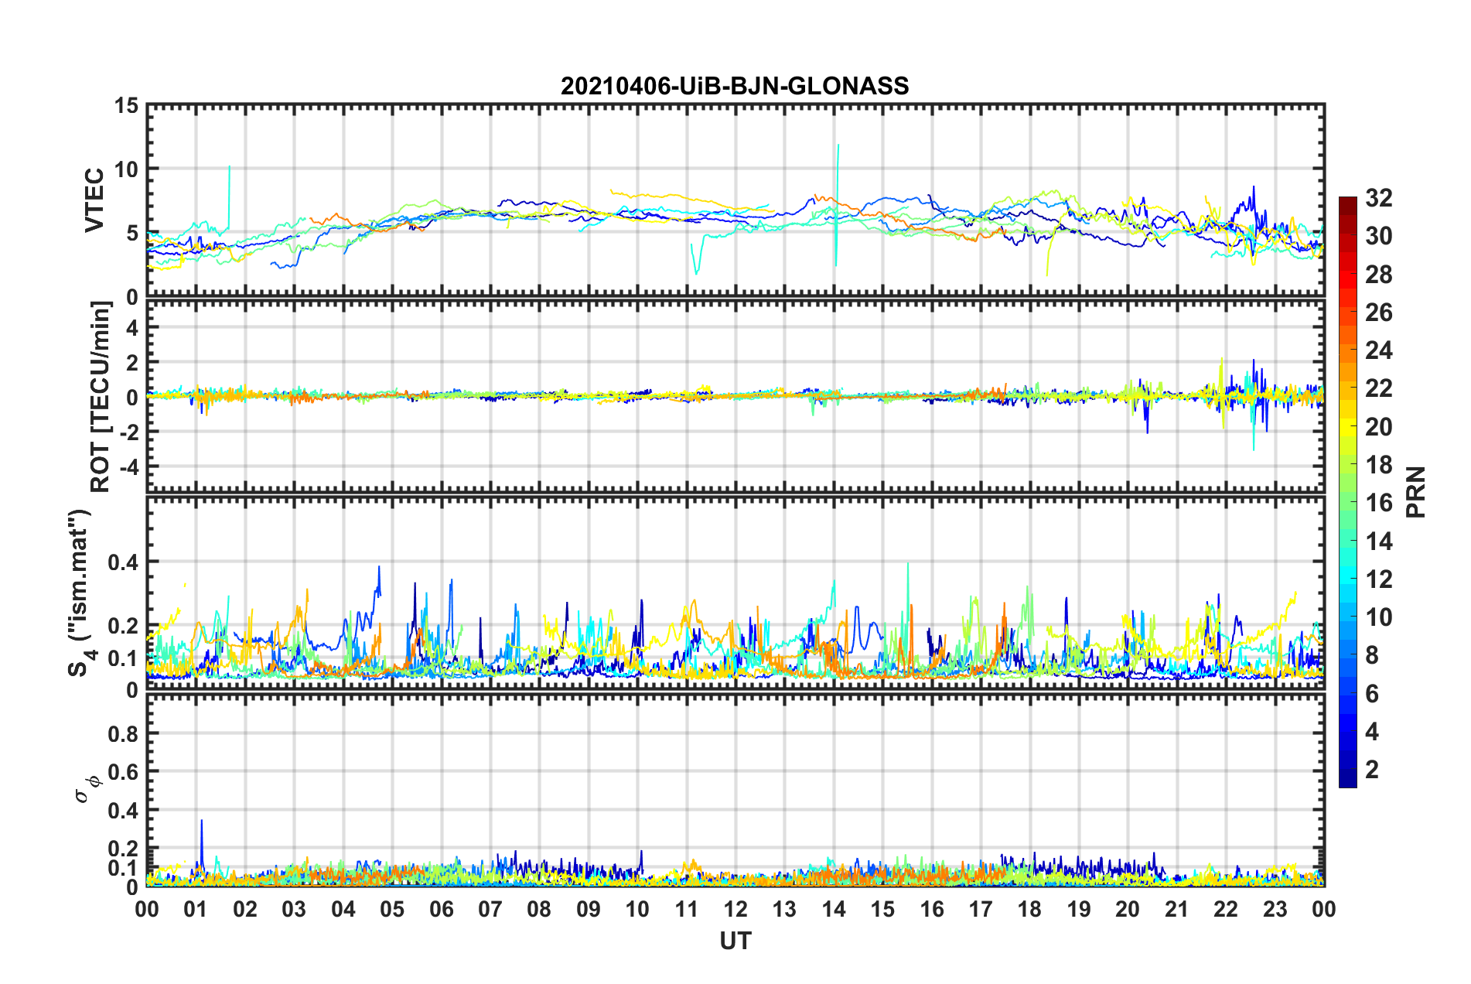The width and height of the screenshot is (1471, 984).
Task: Click colorbar tick label 32
Action: pyautogui.click(x=1379, y=198)
